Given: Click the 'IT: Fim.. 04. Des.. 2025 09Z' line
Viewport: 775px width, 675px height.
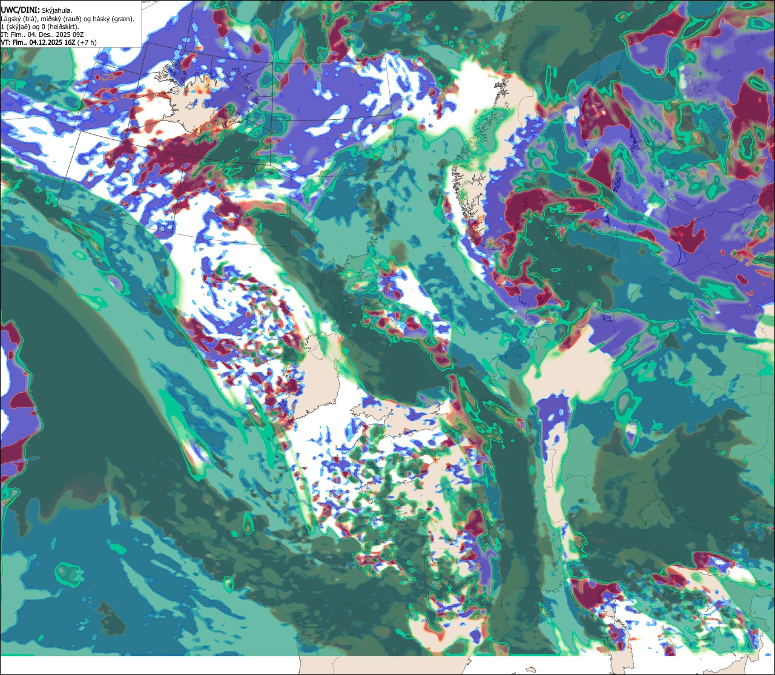Looking at the screenshot, I should pyautogui.click(x=42, y=35).
